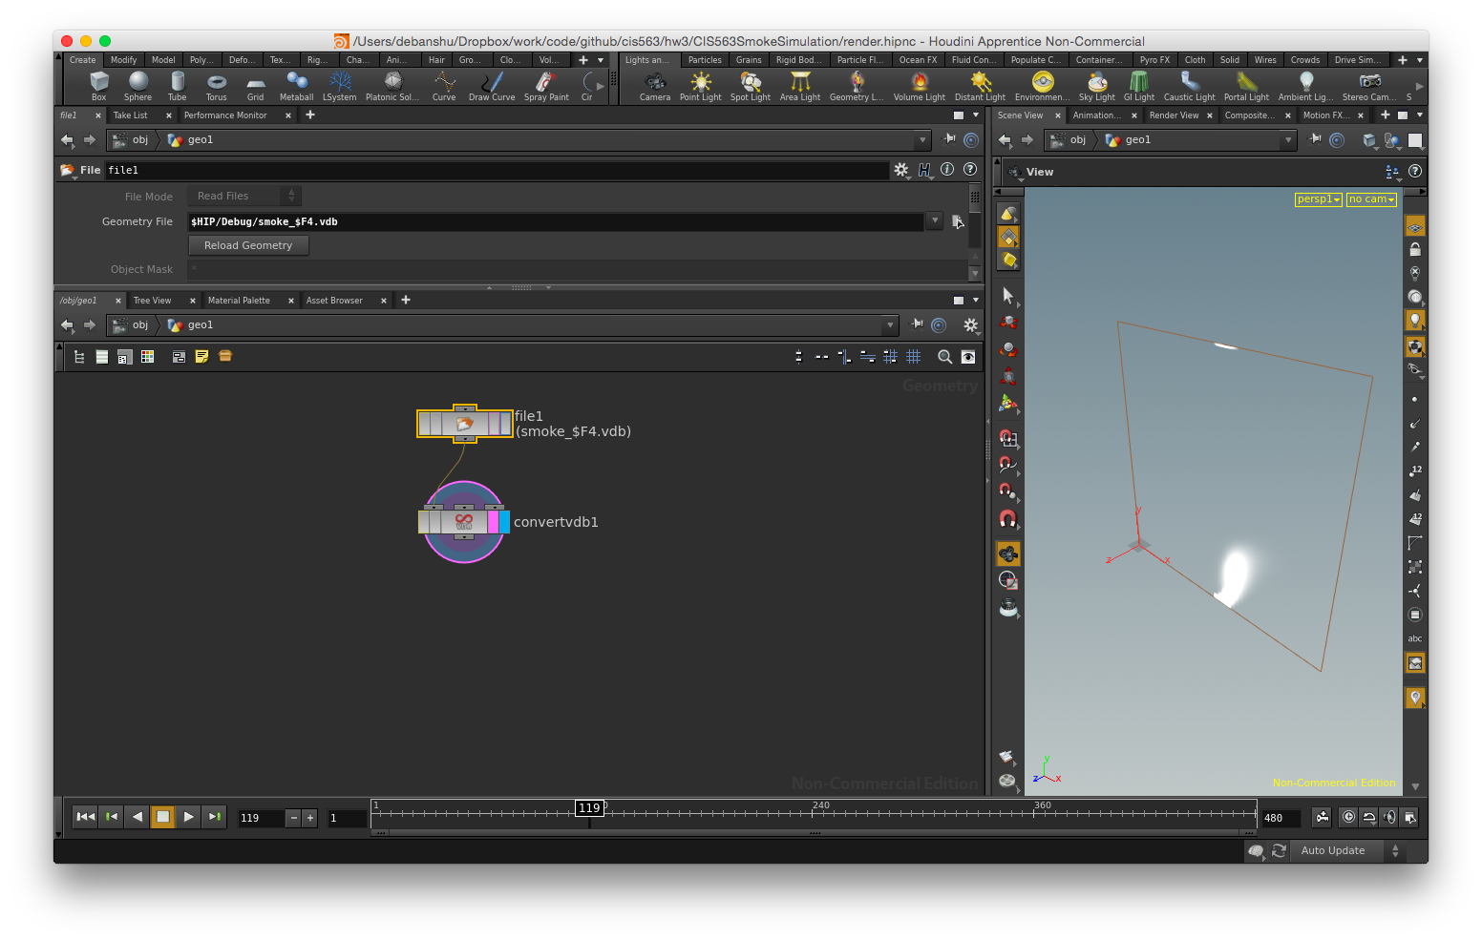The width and height of the screenshot is (1482, 940).
Task: Select the LSystem shelf tool
Action: tap(340, 86)
